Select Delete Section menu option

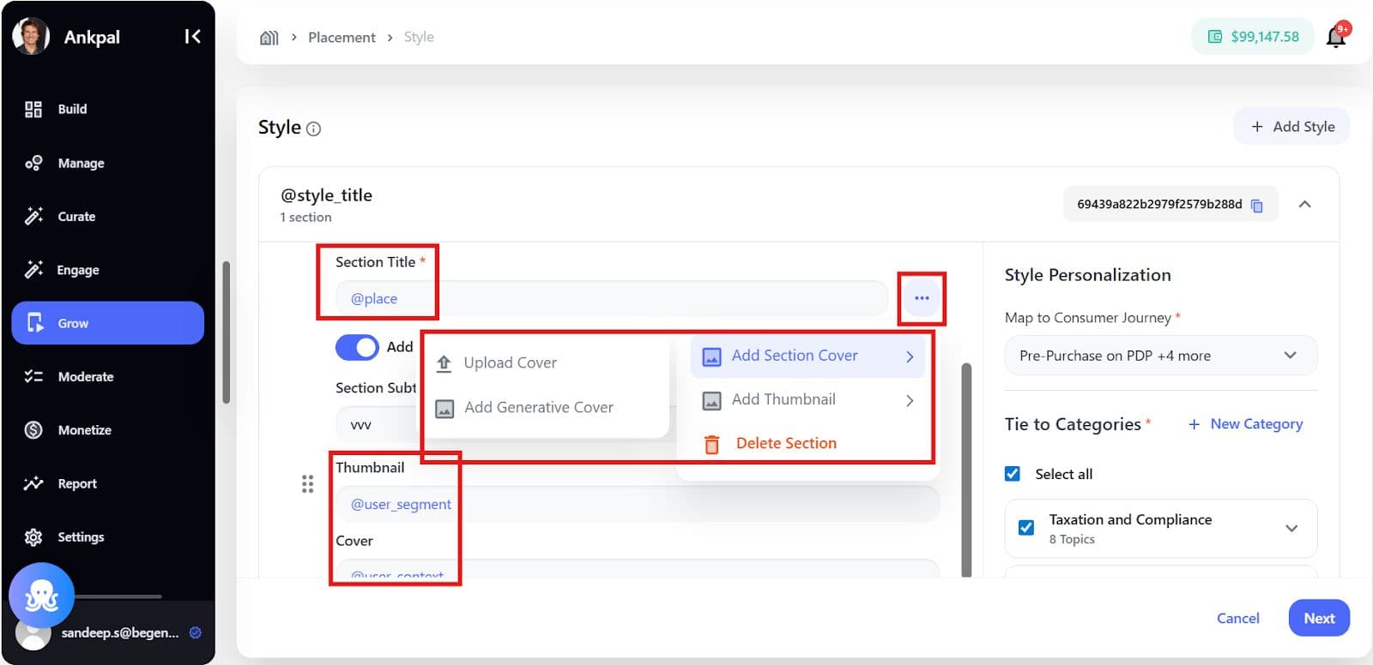click(x=785, y=443)
